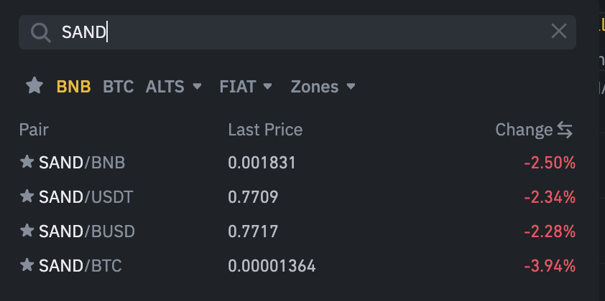605x301 pixels.
Task: Favorite the SAND/BNB pair star
Action: pos(27,163)
